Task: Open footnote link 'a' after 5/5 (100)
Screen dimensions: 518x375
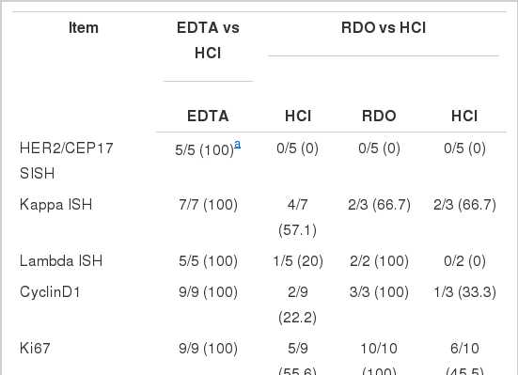Action: (x=237, y=145)
